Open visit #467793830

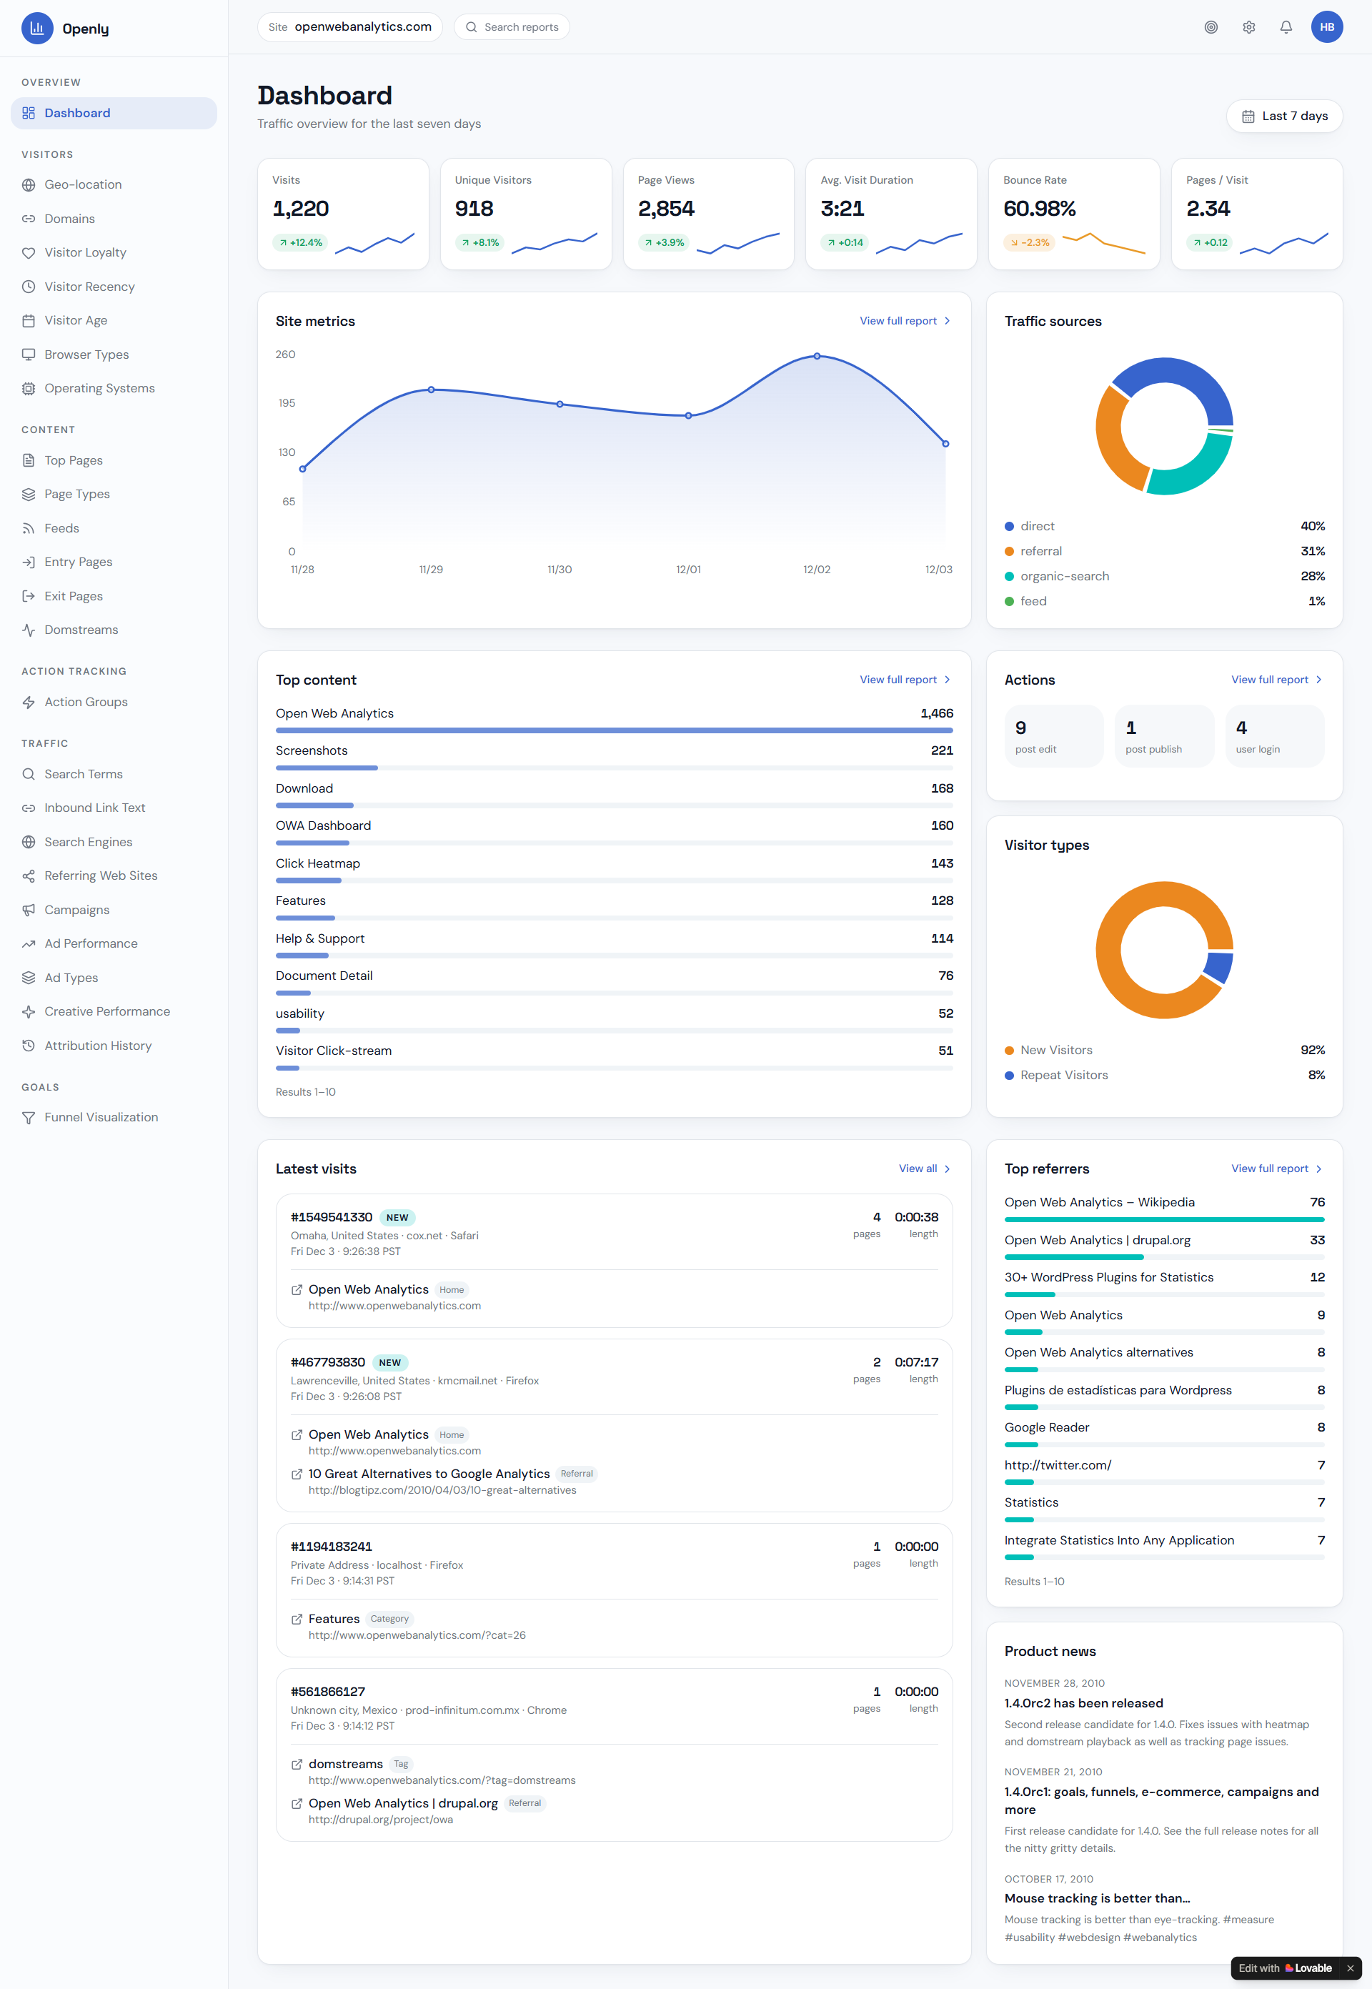click(x=327, y=1363)
